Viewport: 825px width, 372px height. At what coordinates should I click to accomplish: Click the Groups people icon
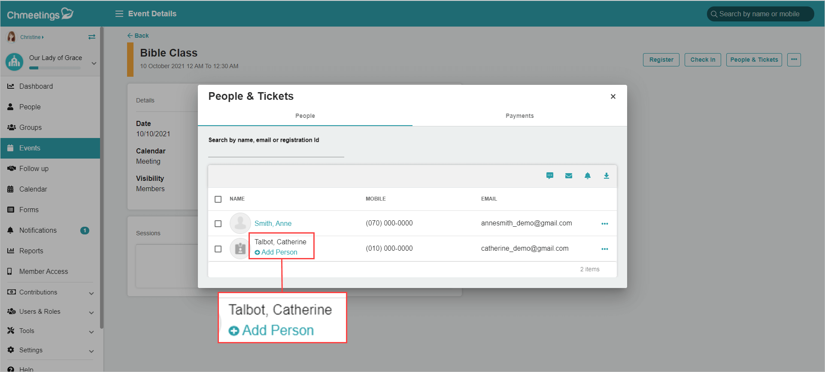[11, 127]
